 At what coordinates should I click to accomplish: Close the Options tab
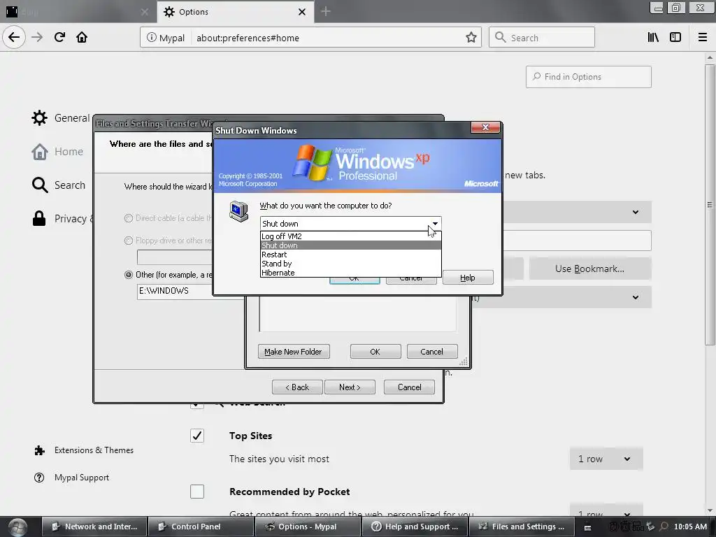tap(302, 12)
